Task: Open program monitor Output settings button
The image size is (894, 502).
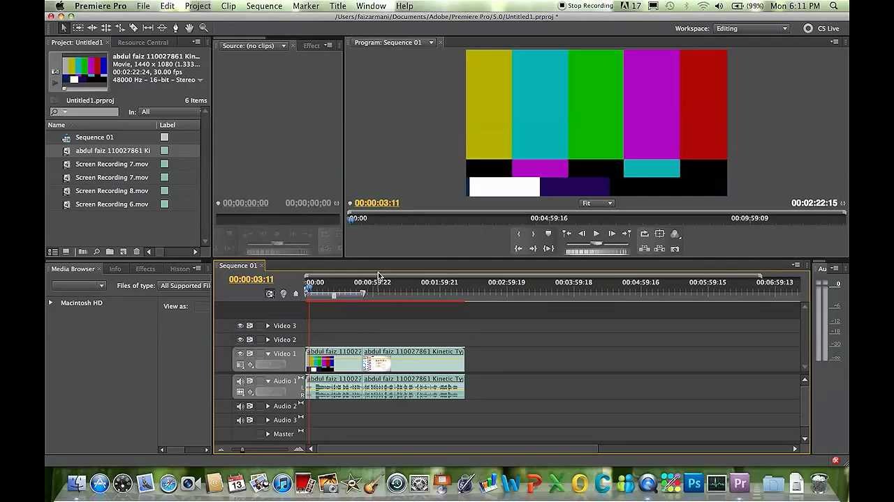Action: (675, 234)
